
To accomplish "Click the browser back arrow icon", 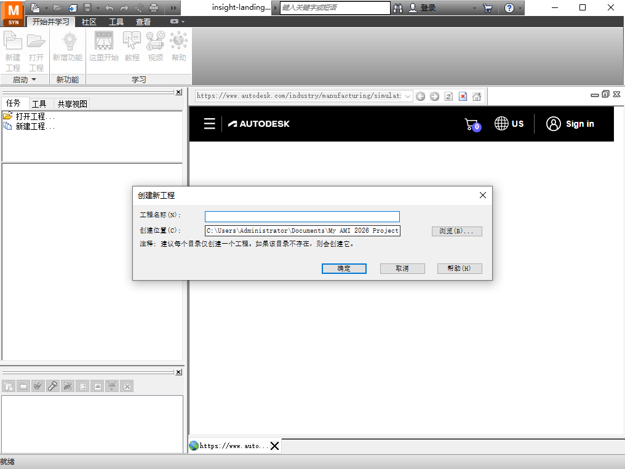I will click(x=420, y=96).
